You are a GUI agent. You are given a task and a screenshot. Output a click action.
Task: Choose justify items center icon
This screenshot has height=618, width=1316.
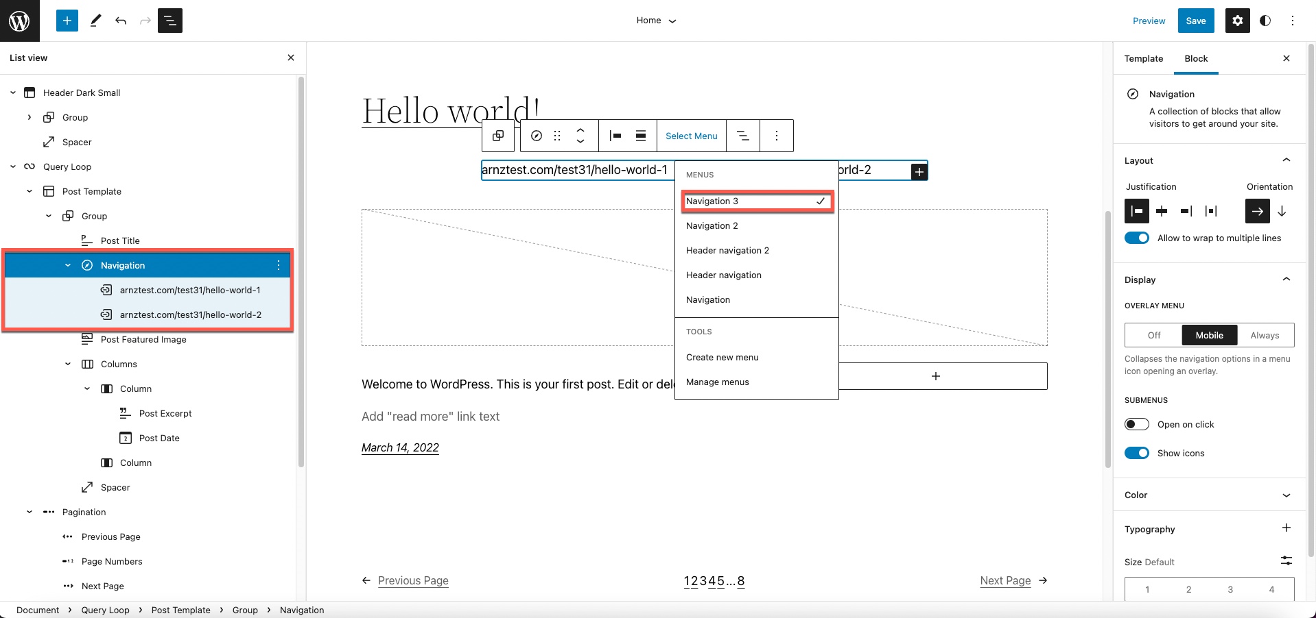(1162, 211)
